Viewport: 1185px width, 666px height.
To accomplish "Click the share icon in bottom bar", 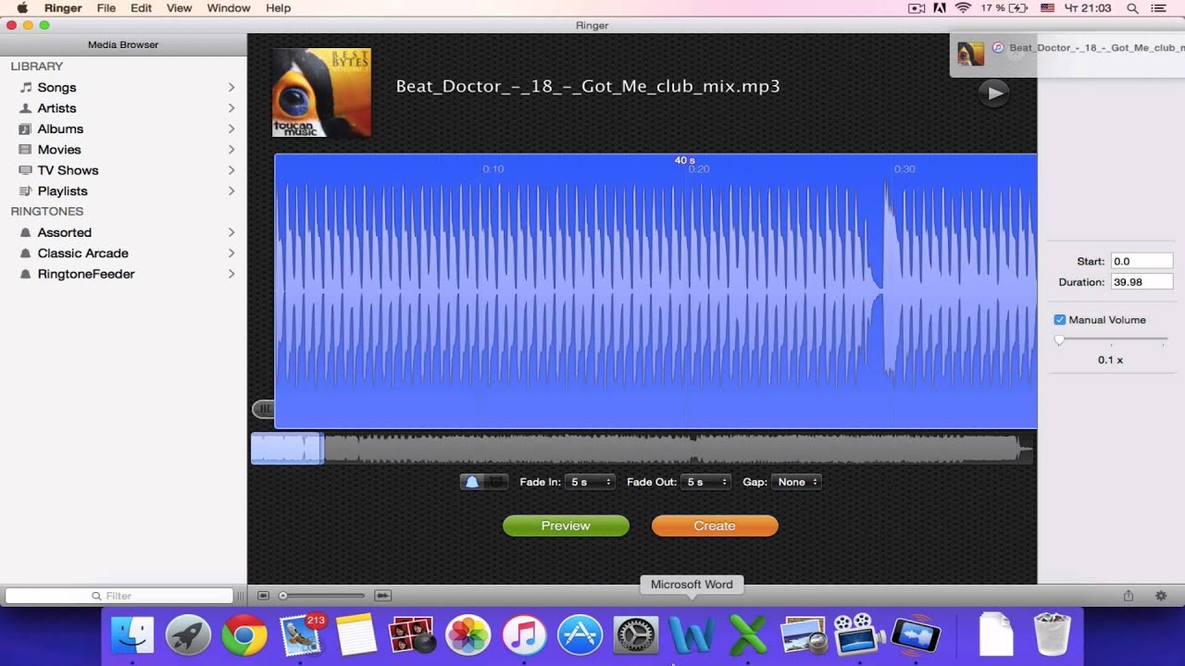I will 1129,596.
